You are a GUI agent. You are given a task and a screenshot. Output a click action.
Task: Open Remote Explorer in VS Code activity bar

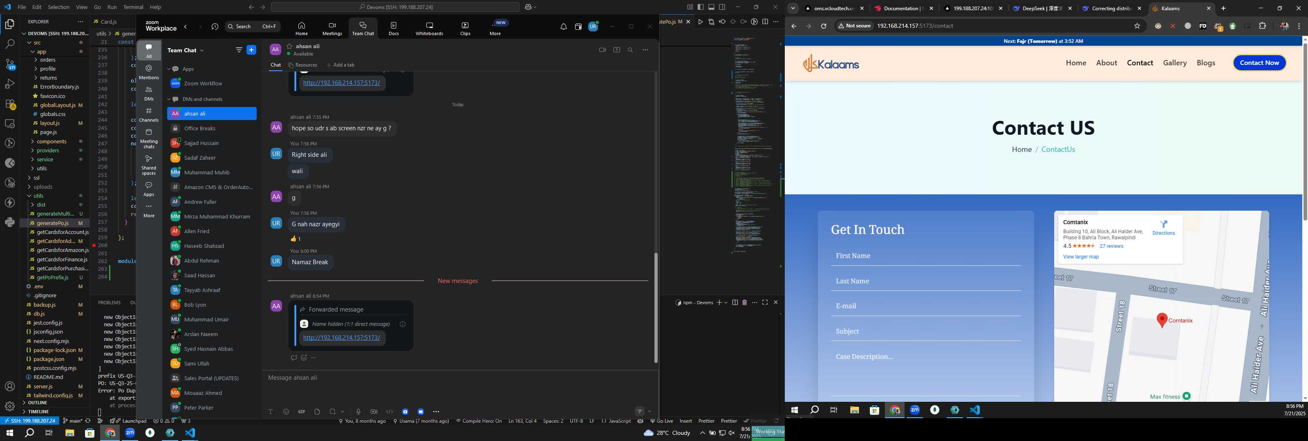(10, 123)
